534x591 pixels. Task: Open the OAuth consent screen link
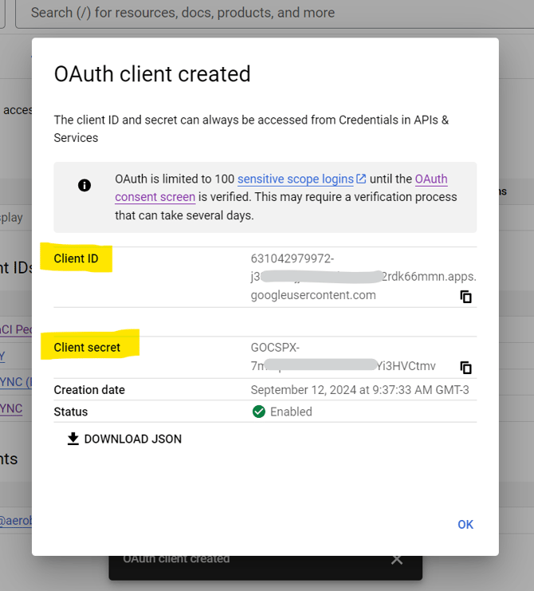(x=155, y=196)
